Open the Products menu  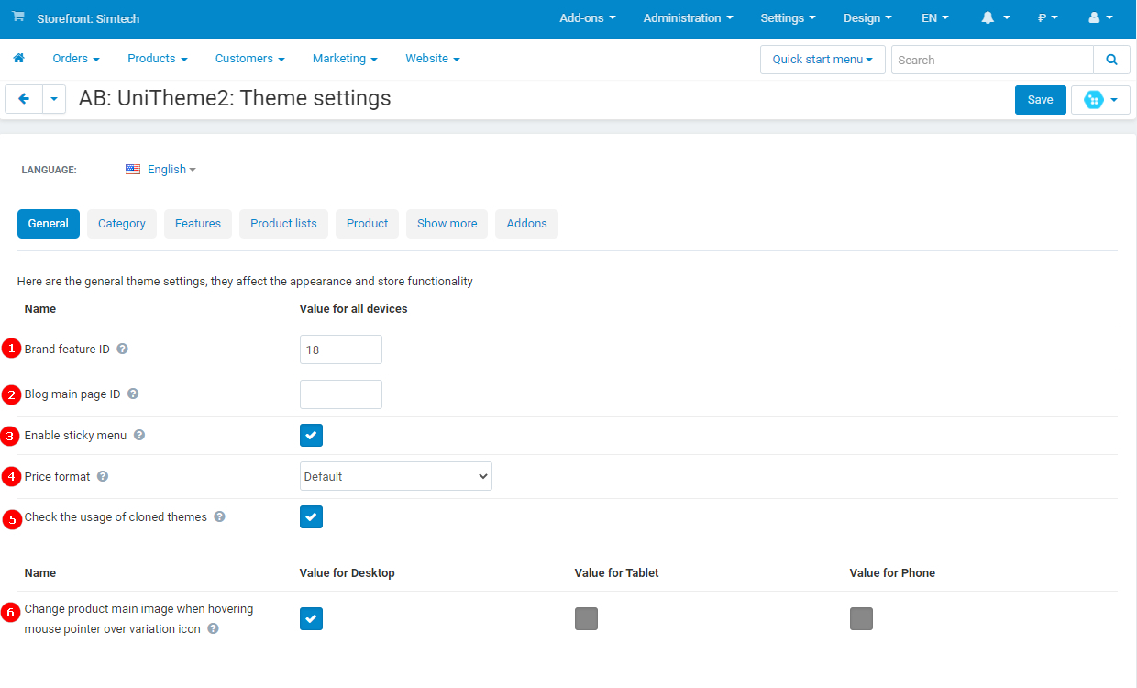(158, 59)
